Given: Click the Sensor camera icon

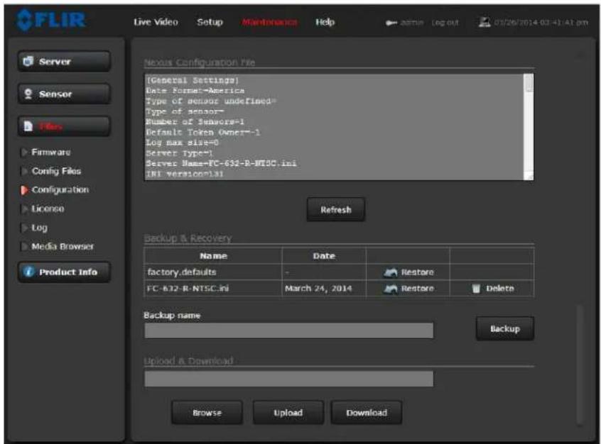Looking at the screenshot, I should 28,94.
